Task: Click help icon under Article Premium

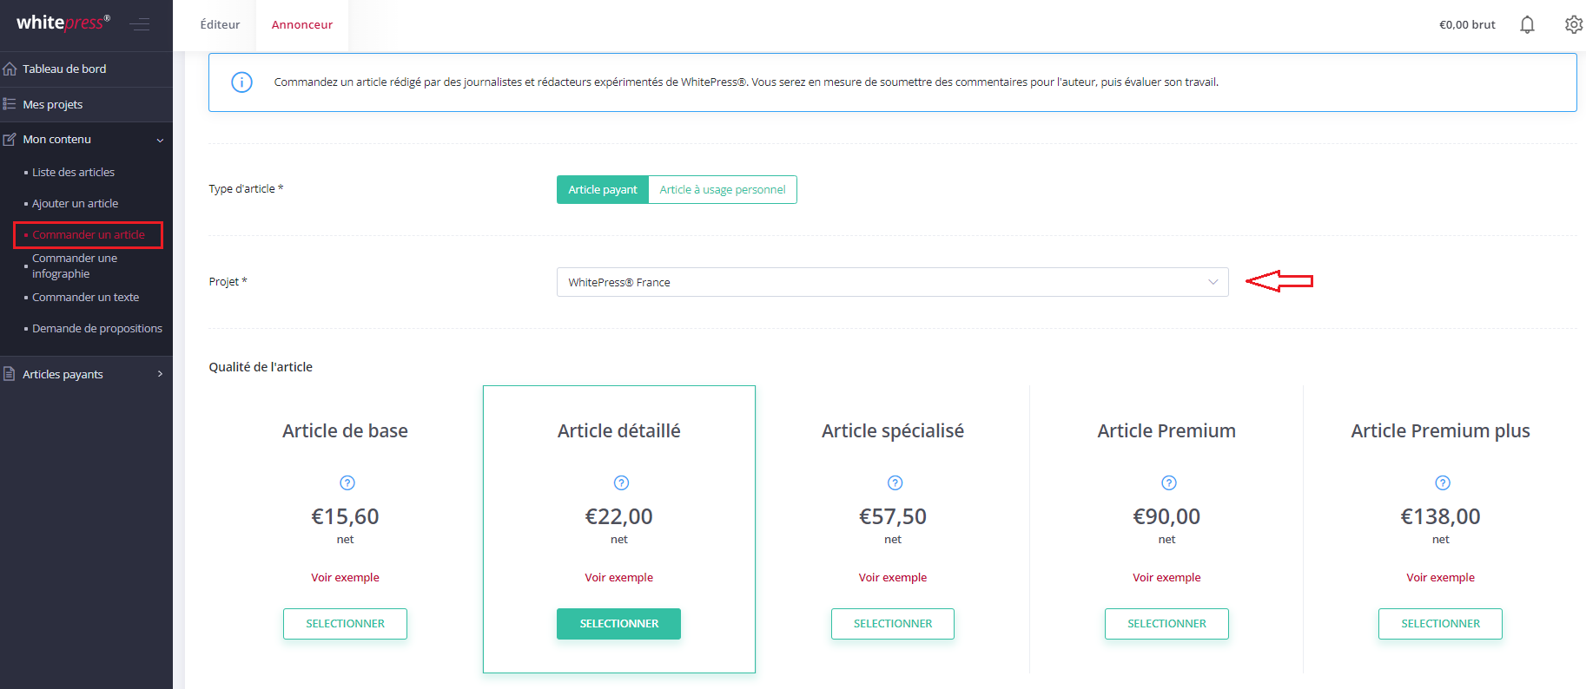Action: 1168,482
